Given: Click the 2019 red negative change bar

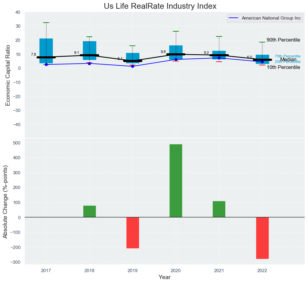Looking at the screenshot, I should (132, 232).
